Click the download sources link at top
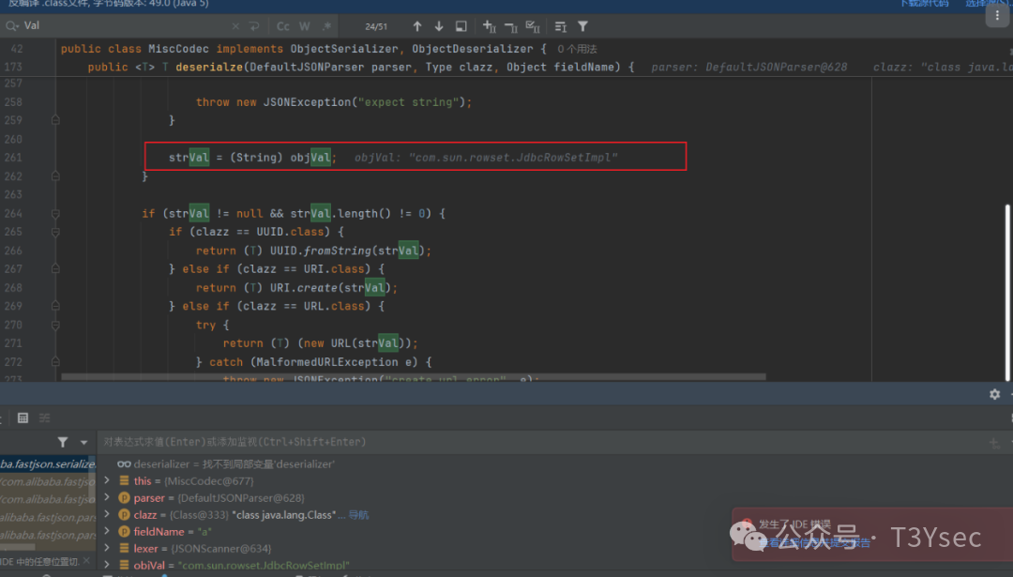 pyautogui.click(x=923, y=4)
